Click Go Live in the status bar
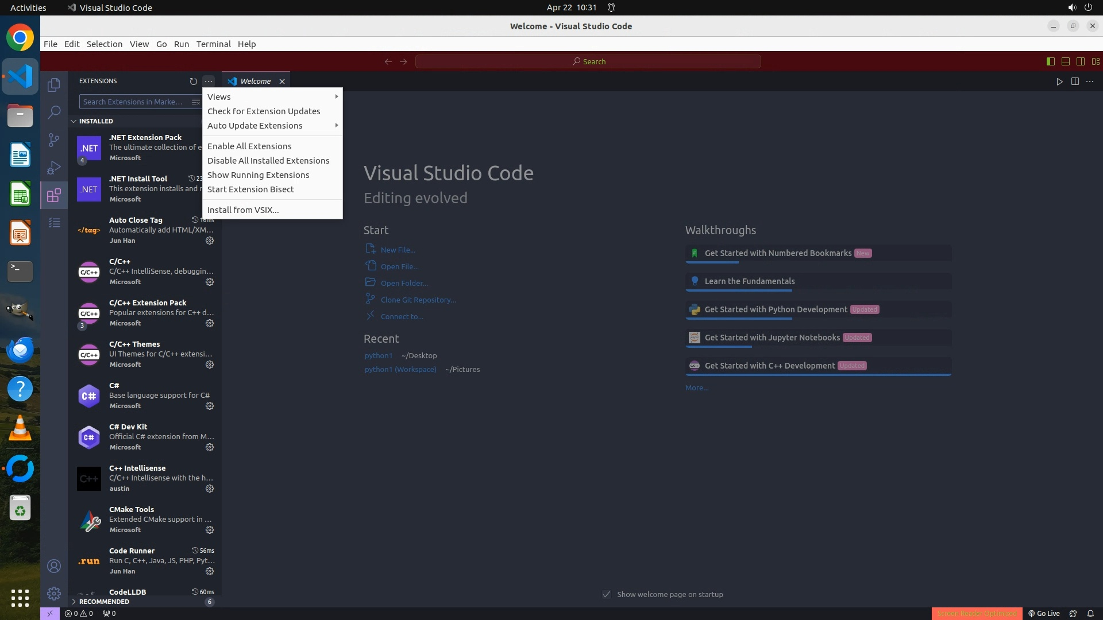Image resolution: width=1103 pixels, height=620 pixels. (x=1044, y=613)
